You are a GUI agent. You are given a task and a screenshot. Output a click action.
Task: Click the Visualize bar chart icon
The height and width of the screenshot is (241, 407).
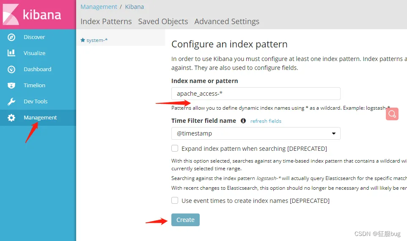(x=11, y=53)
